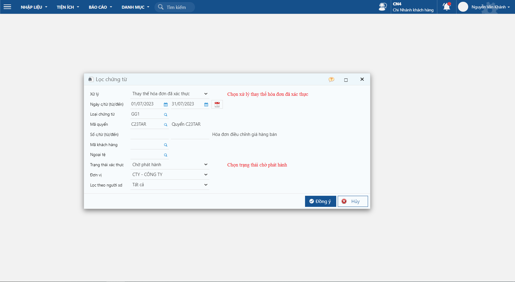Open the NHẬP LIỆU menu
The width and height of the screenshot is (515, 282).
click(x=34, y=7)
